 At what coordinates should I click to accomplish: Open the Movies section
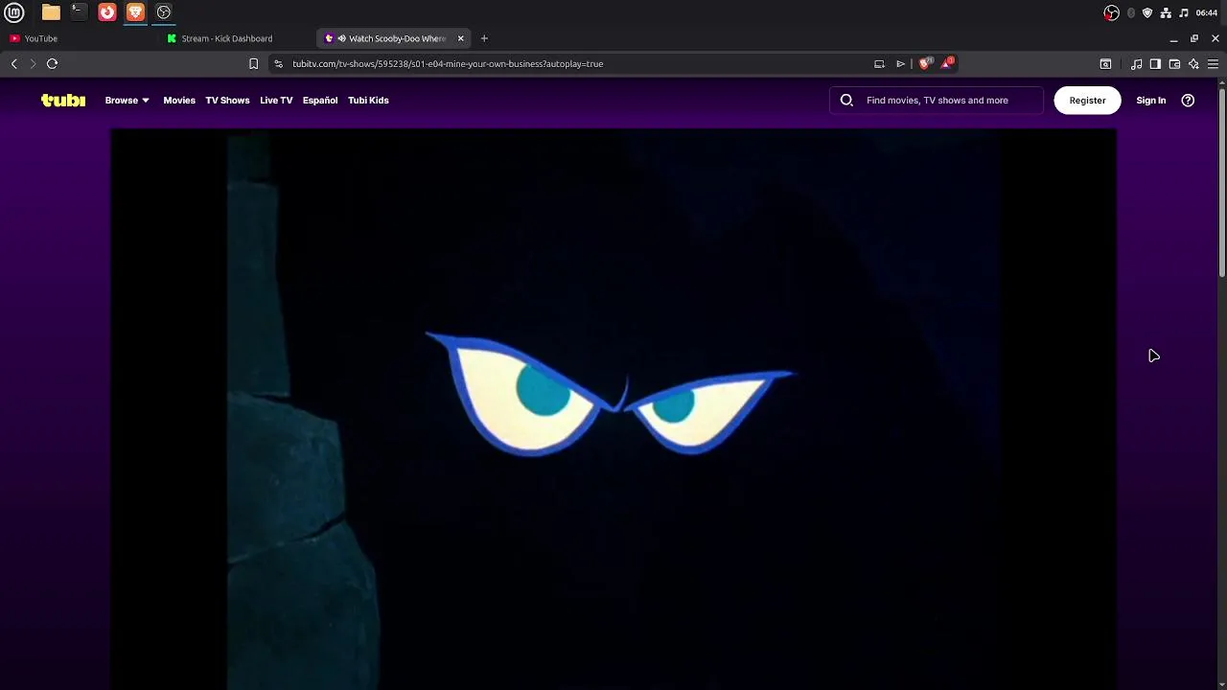click(x=179, y=100)
